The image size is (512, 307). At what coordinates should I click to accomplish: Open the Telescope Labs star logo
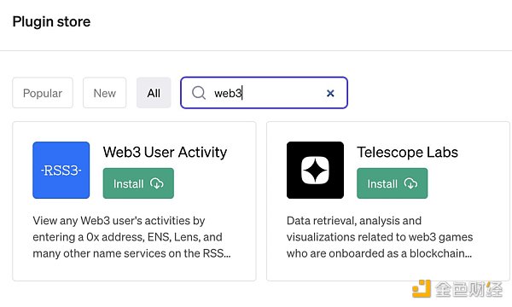[x=315, y=170]
